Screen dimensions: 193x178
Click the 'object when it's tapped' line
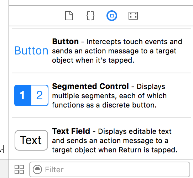(93, 60)
